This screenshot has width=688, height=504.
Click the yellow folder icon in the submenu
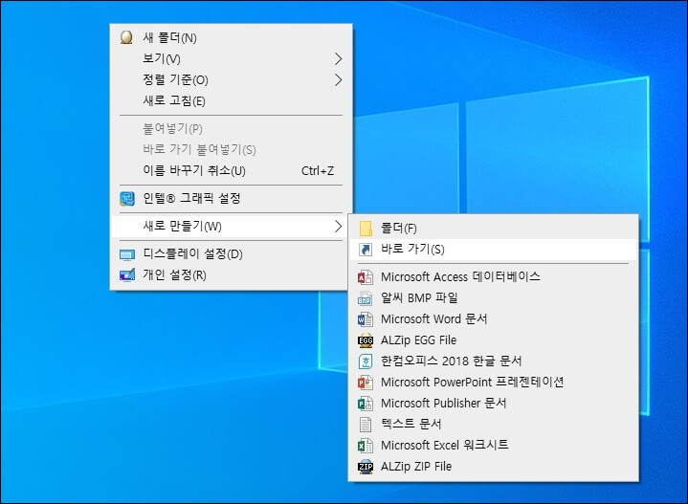366,229
